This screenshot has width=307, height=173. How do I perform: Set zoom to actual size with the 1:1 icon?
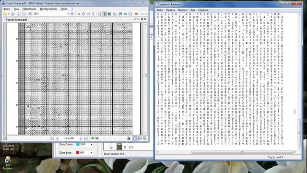pos(79,14)
